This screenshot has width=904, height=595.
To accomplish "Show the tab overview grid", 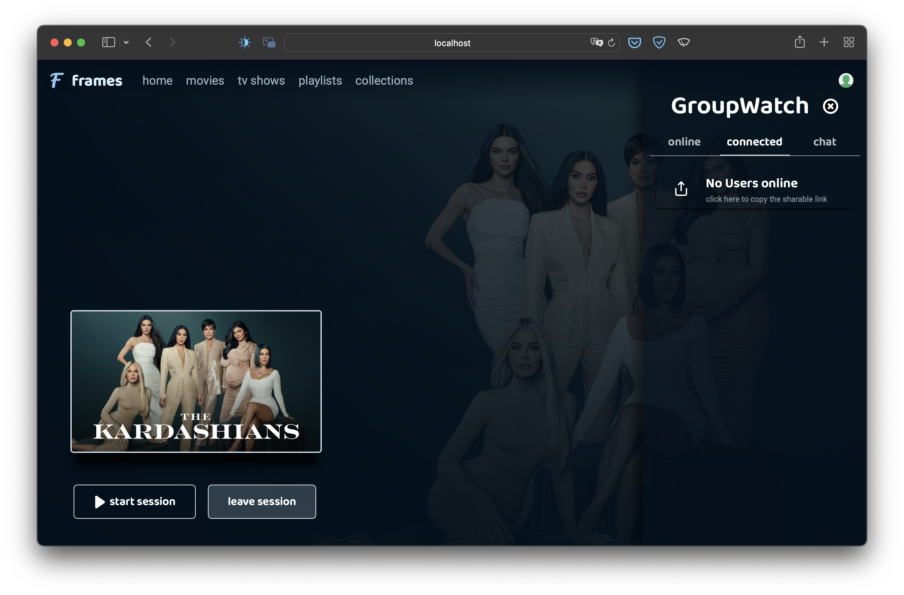I will (849, 42).
